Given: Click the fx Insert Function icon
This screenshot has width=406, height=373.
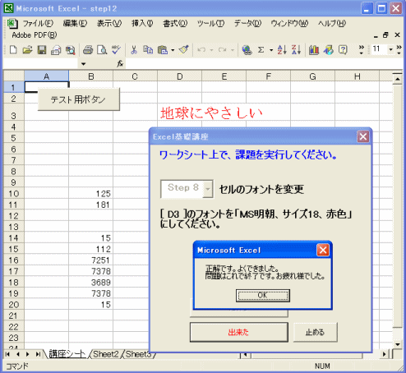Looking at the screenshot, I should [x=120, y=64].
